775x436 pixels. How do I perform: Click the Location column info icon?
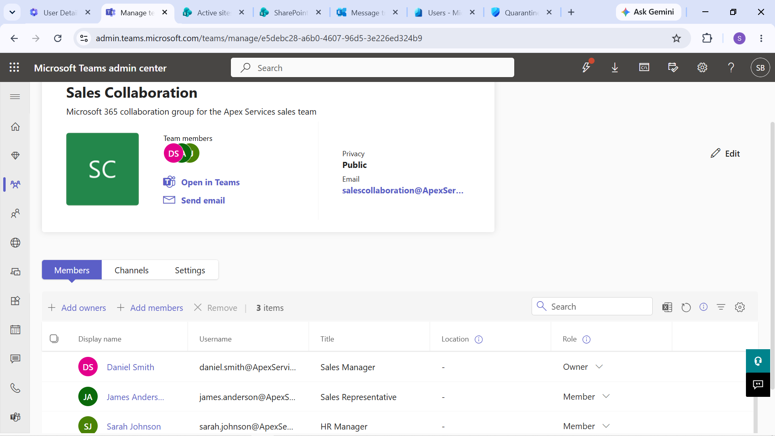[479, 340]
